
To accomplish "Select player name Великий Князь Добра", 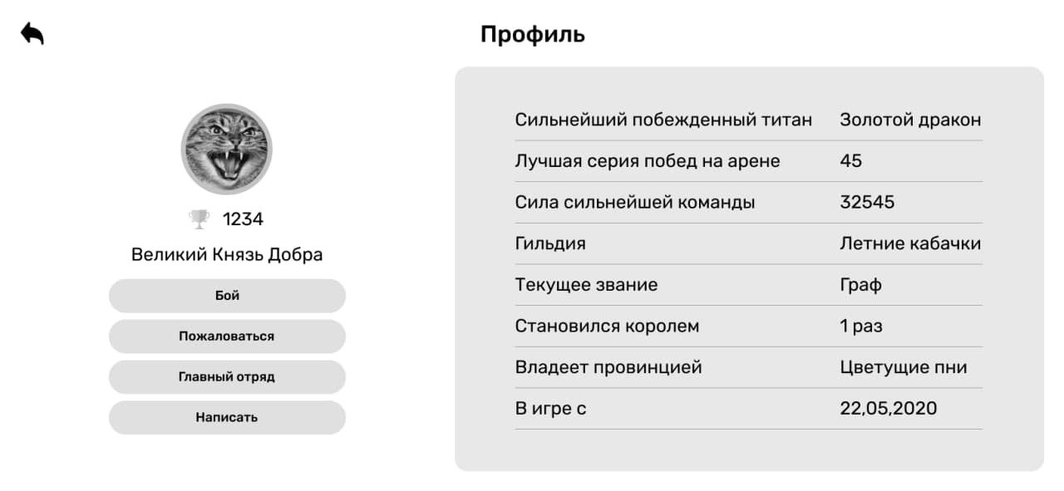I will (227, 255).
